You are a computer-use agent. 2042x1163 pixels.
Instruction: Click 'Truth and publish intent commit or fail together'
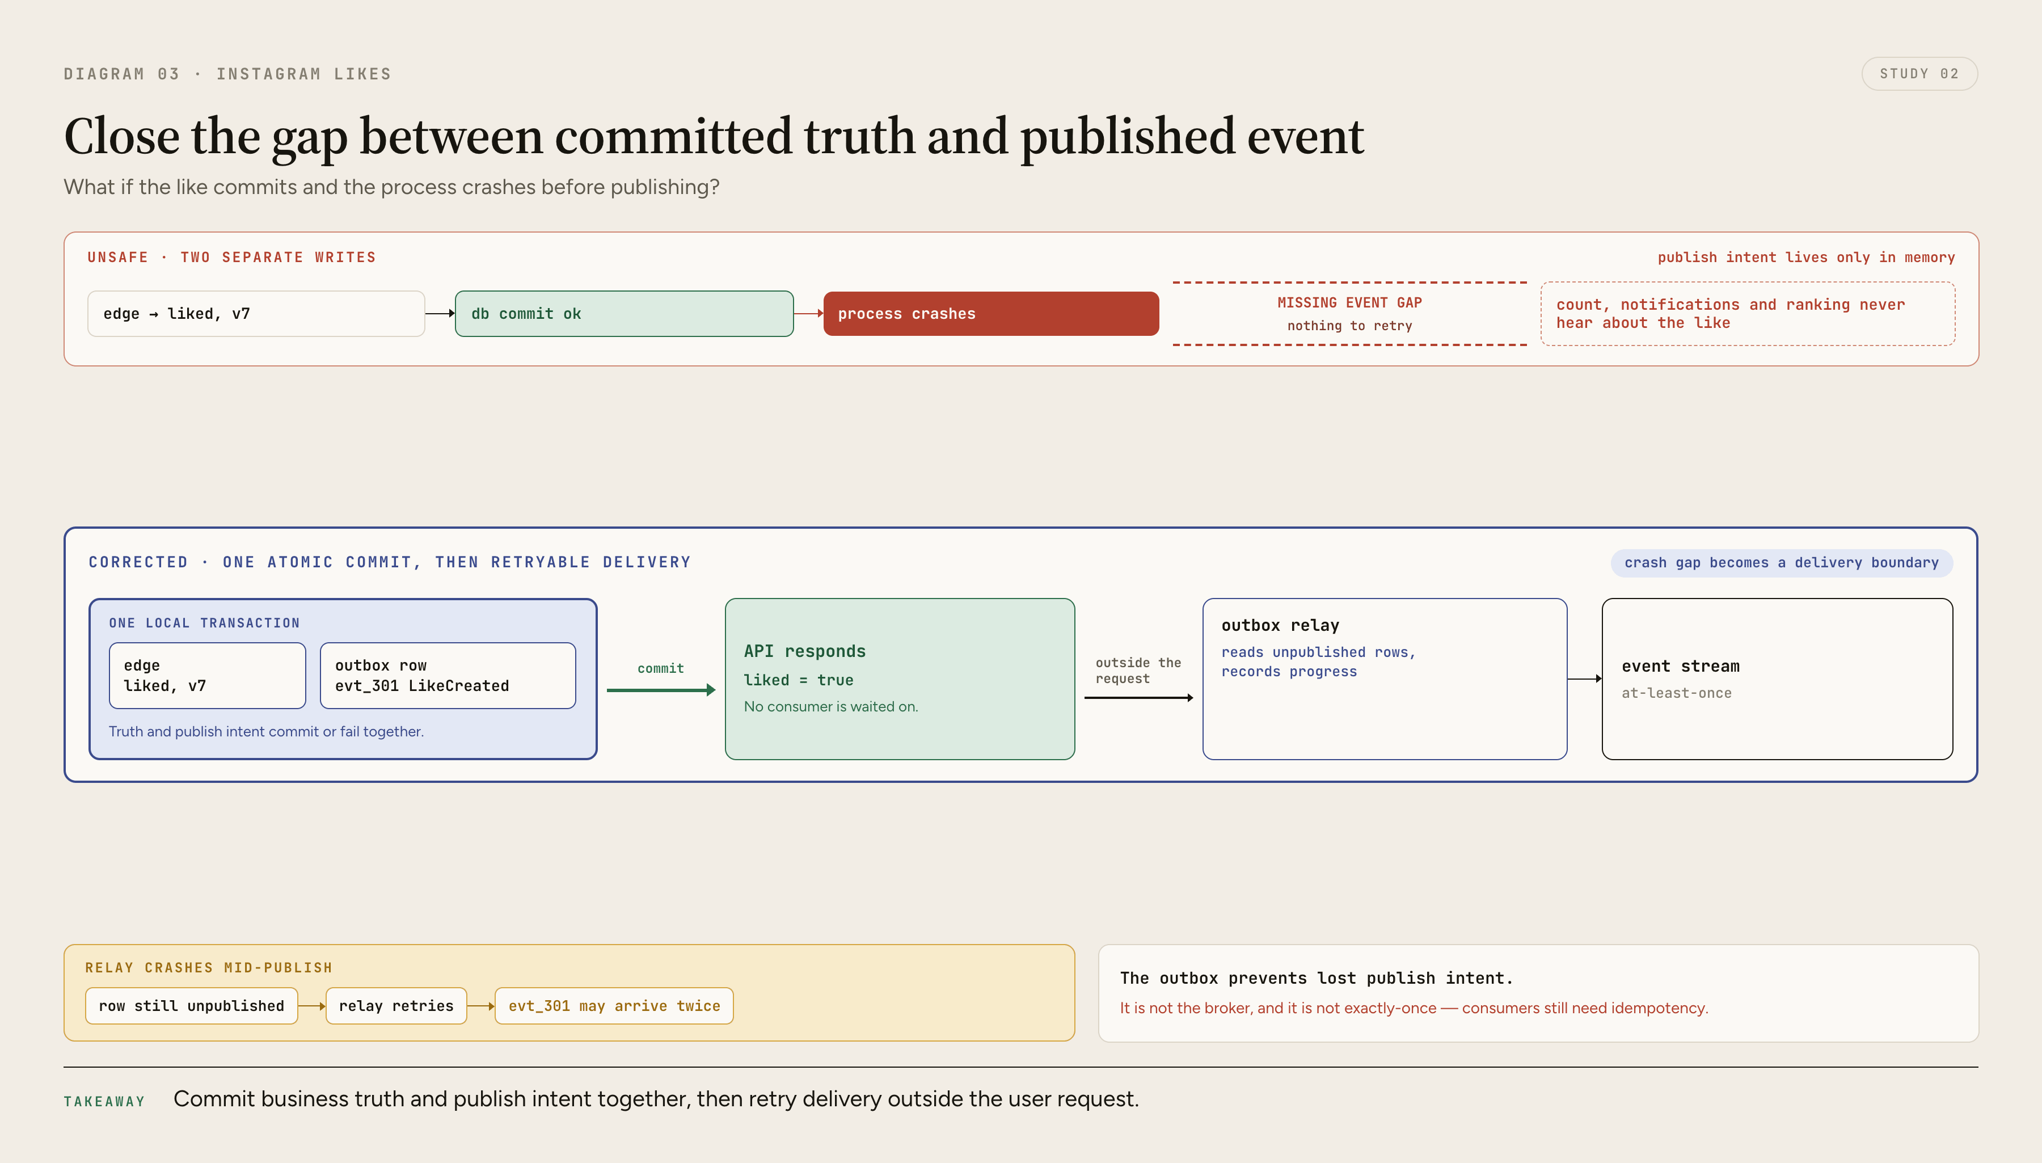tap(266, 732)
